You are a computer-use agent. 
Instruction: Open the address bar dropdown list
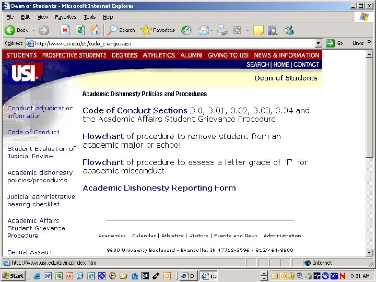318,43
